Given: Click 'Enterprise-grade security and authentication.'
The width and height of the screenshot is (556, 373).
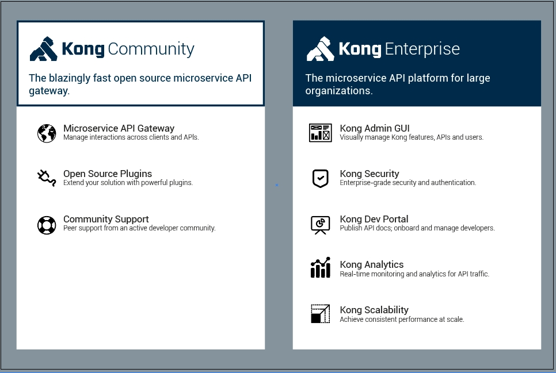Looking at the screenshot, I should pyautogui.click(x=408, y=183).
